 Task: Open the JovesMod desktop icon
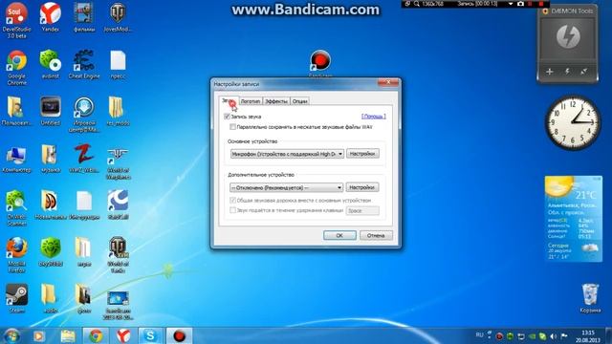coord(118,17)
